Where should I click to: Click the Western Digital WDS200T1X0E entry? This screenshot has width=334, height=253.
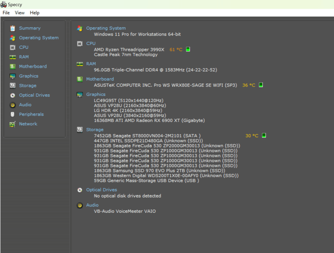tap(166, 176)
